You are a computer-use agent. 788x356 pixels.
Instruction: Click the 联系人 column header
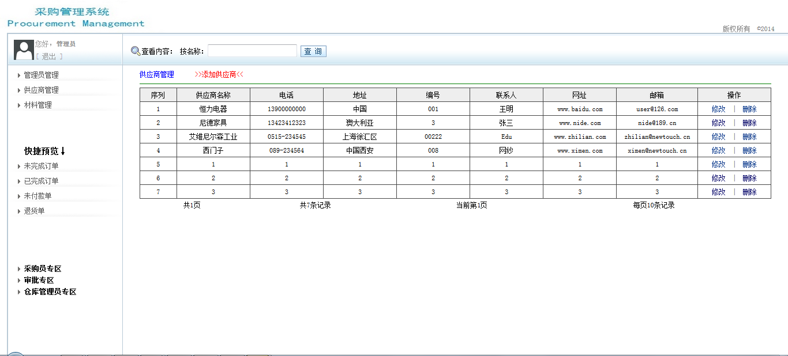click(x=506, y=95)
